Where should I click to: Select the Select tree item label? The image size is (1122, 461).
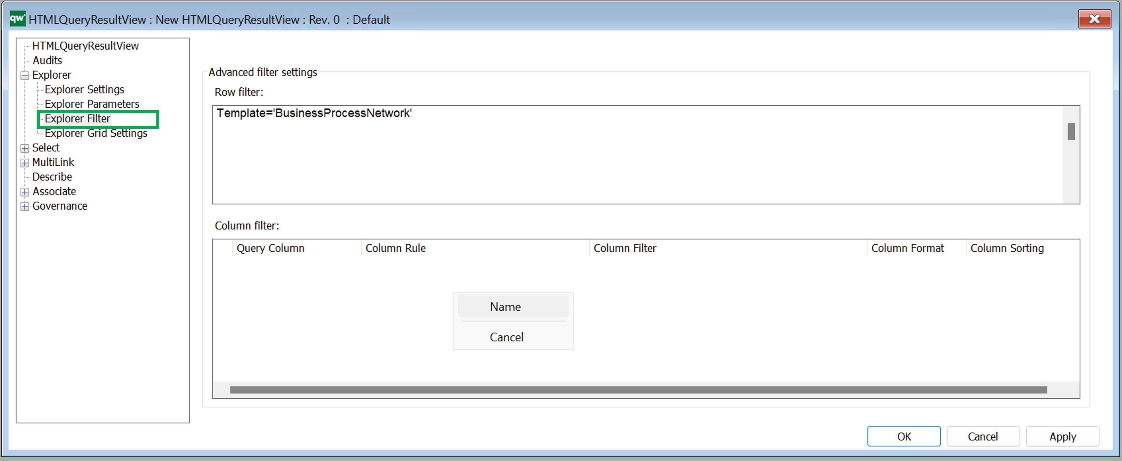click(46, 148)
